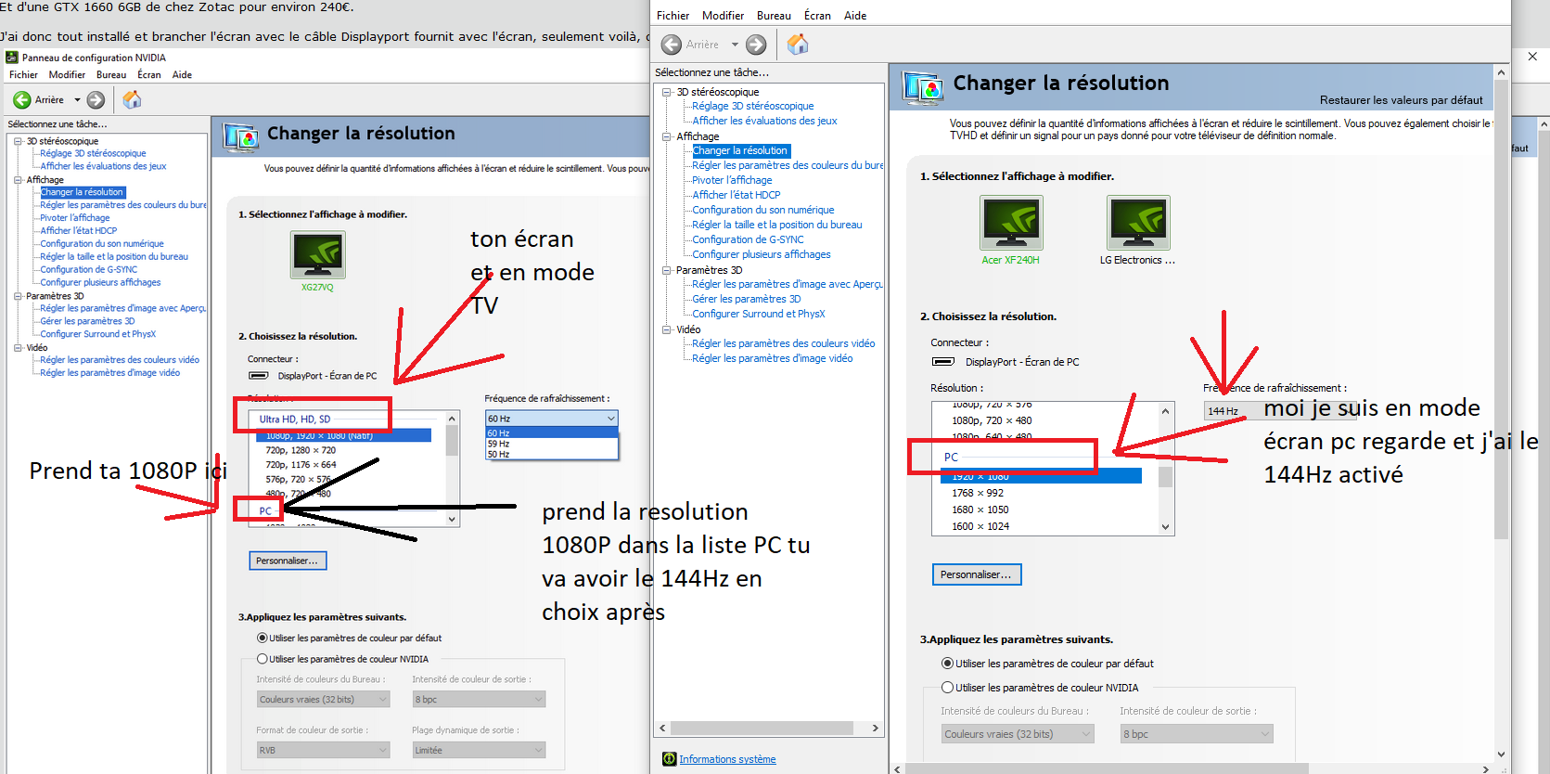This screenshot has height=774, width=1550.
Task: Click the home icon in right window toolbar
Action: 798,44
